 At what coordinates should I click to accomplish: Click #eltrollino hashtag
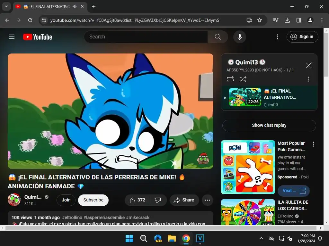coord(72,217)
